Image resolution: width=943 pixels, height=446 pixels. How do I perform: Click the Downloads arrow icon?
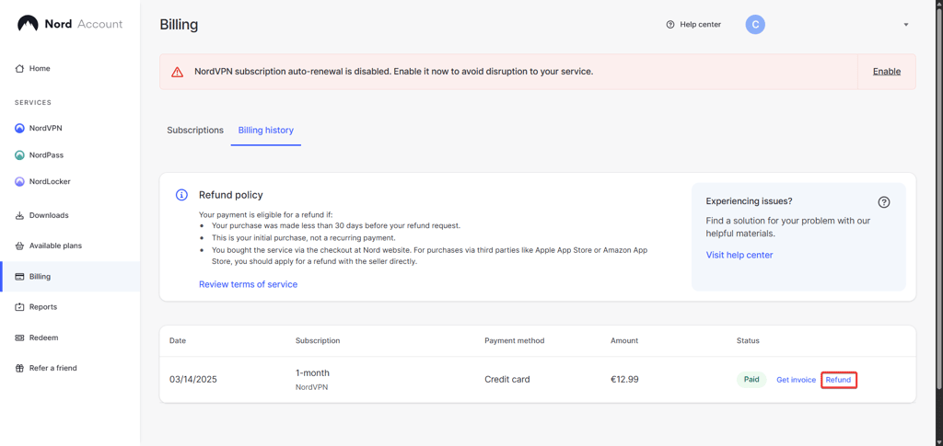pyautogui.click(x=19, y=215)
